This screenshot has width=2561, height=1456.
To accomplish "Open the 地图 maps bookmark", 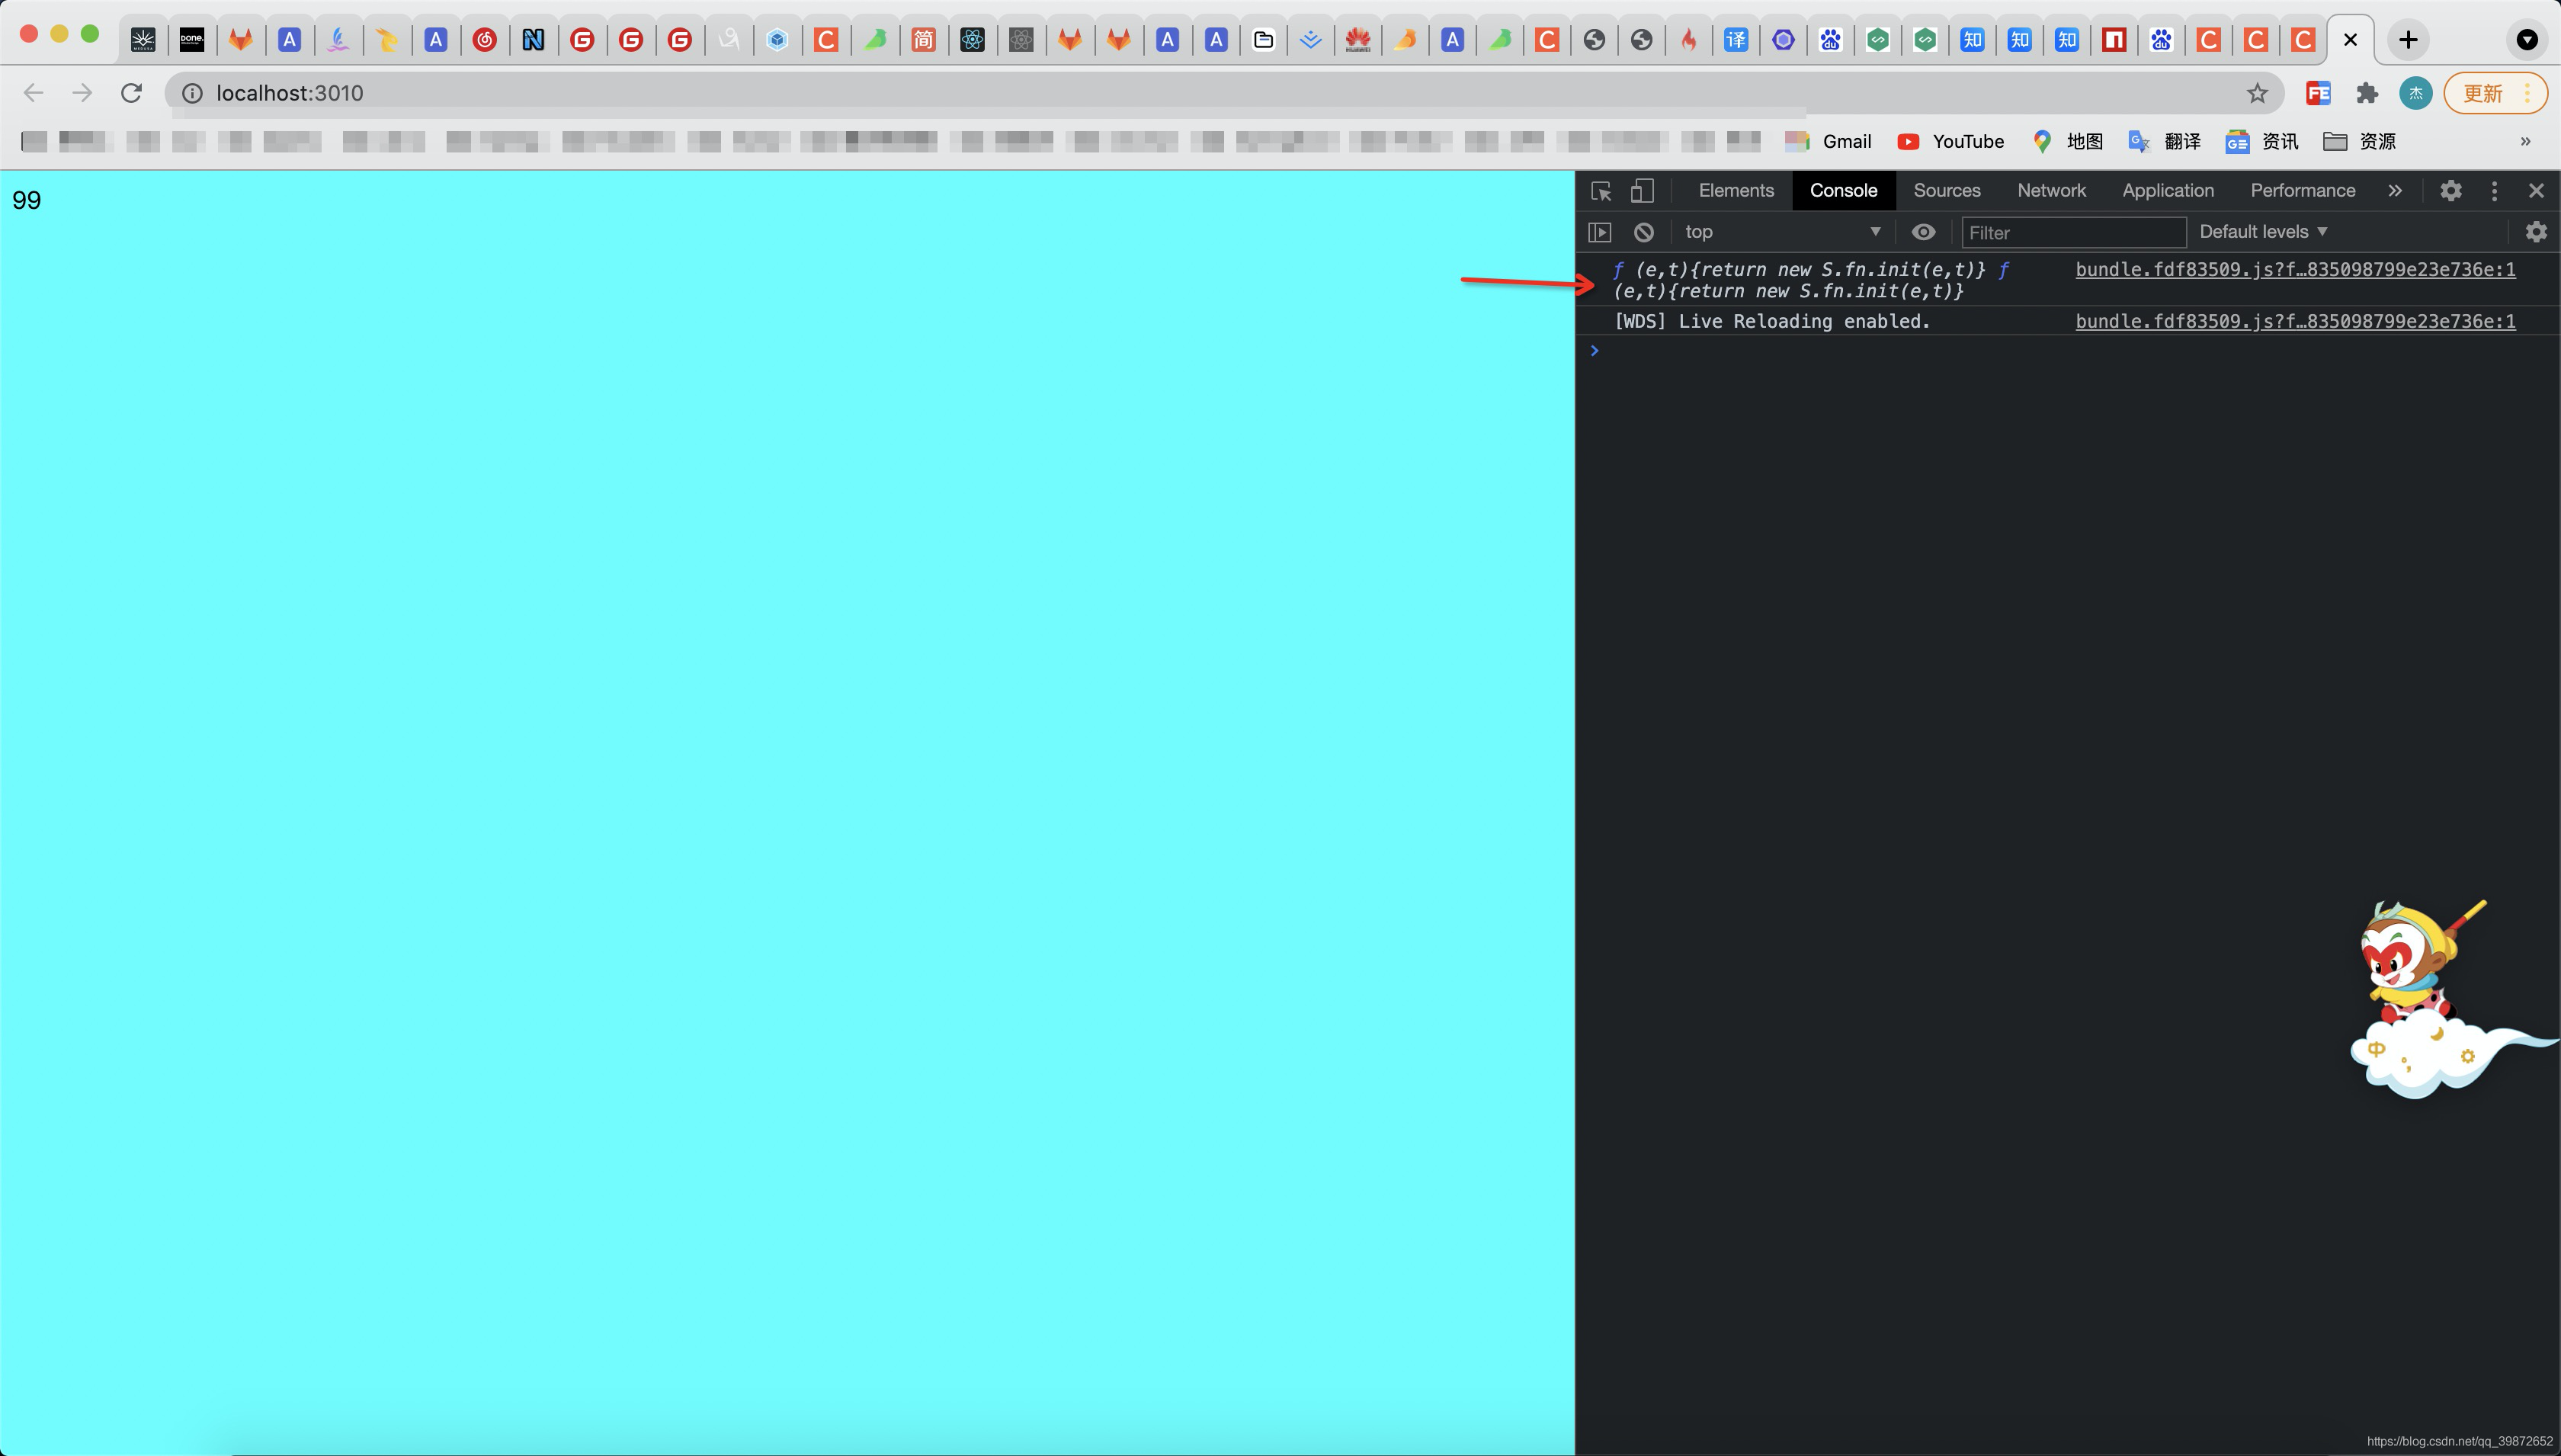I will [2067, 141].
